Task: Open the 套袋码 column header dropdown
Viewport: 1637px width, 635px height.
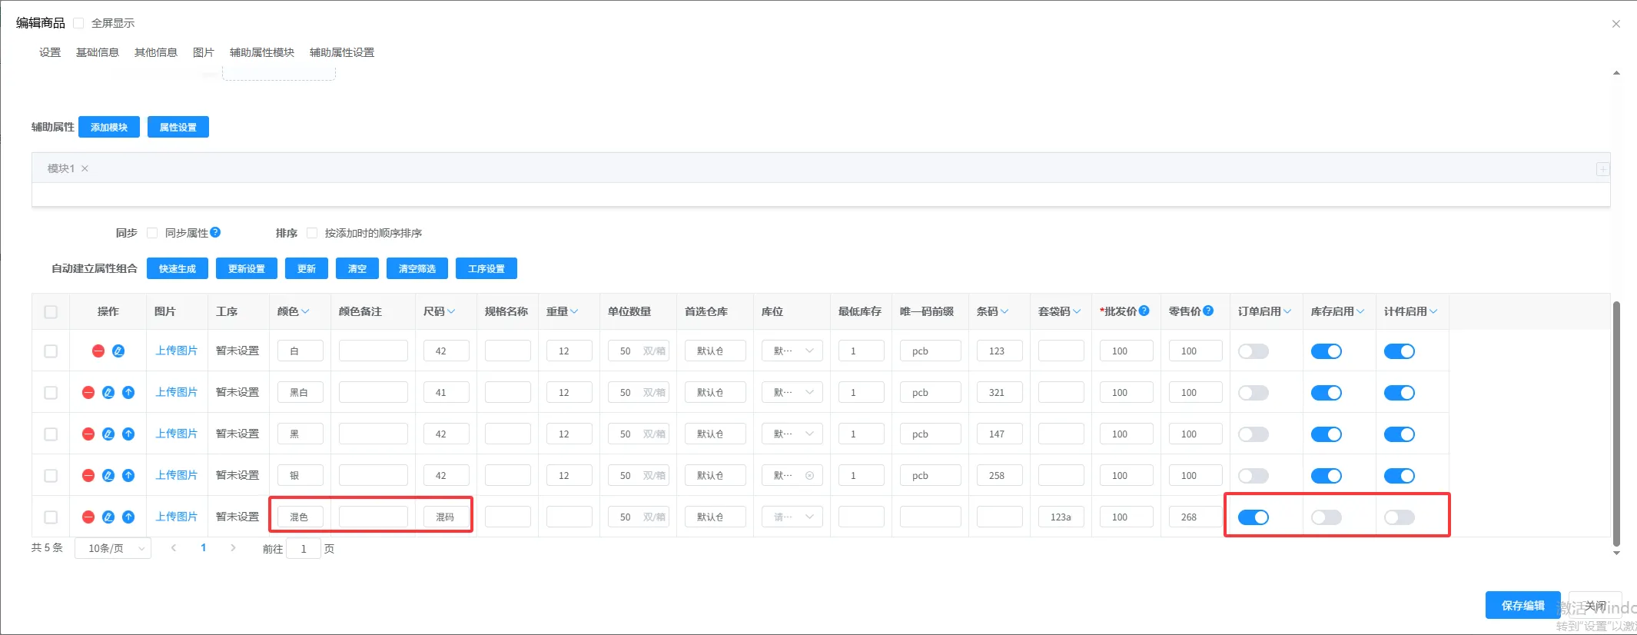Action: [x=1077, y=311]
